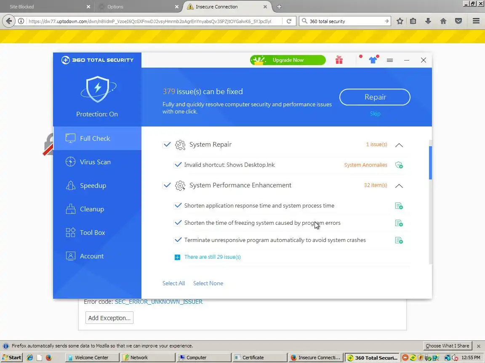The width and height of the screenshot is (485, 363).
Task: Open a new Firefox tab with plus
Action: pos(279,6)
